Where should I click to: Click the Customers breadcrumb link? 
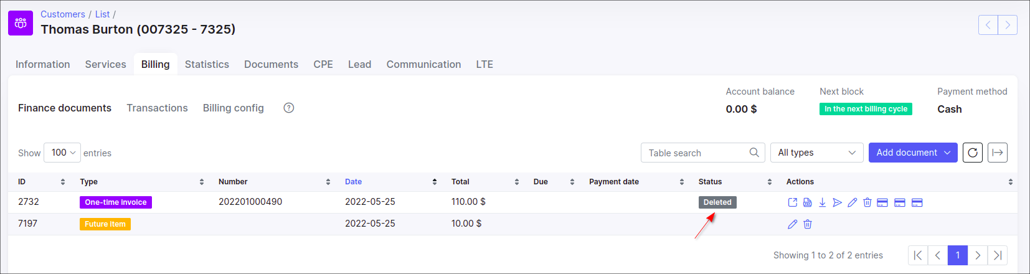(x=62, y=14)
